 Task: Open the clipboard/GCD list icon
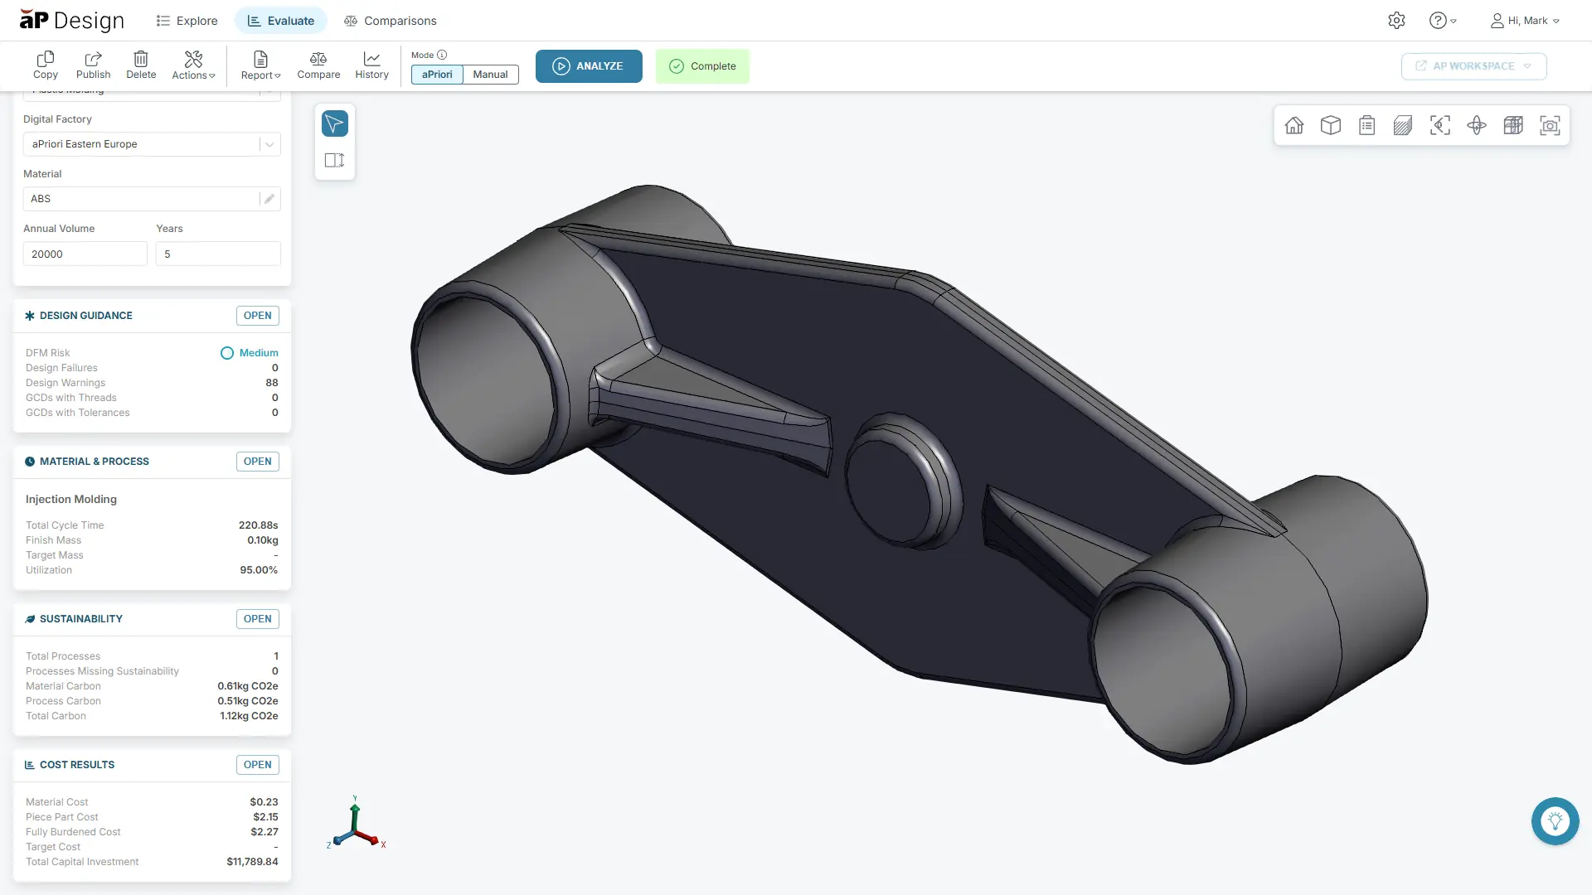point(1366,125)
